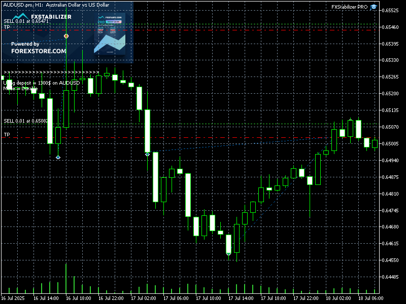Select the SELL 0.01 at 0.65471 order label
This screenshot has height=304, width=406.
pos(26,21)
